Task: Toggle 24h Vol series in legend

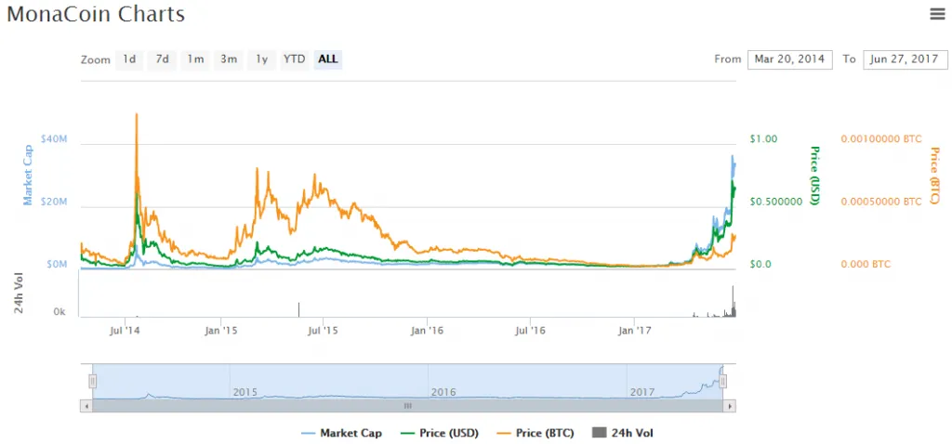Action: tap(622, 433)
